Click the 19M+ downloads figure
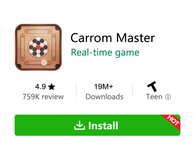The image size is (195, 155). click(103, 87)
